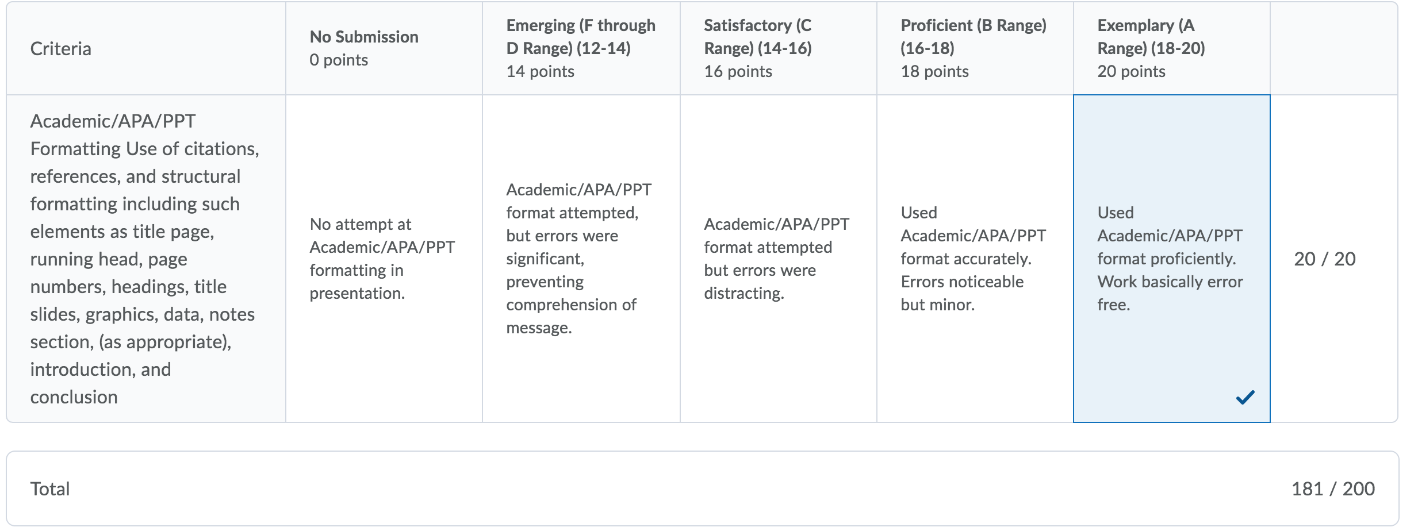Select the Emerging level description cell
This screenshot has height=531, width=1418.
click(x=581, y=259)
